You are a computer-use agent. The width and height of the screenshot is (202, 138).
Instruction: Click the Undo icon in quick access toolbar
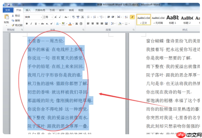13,5
